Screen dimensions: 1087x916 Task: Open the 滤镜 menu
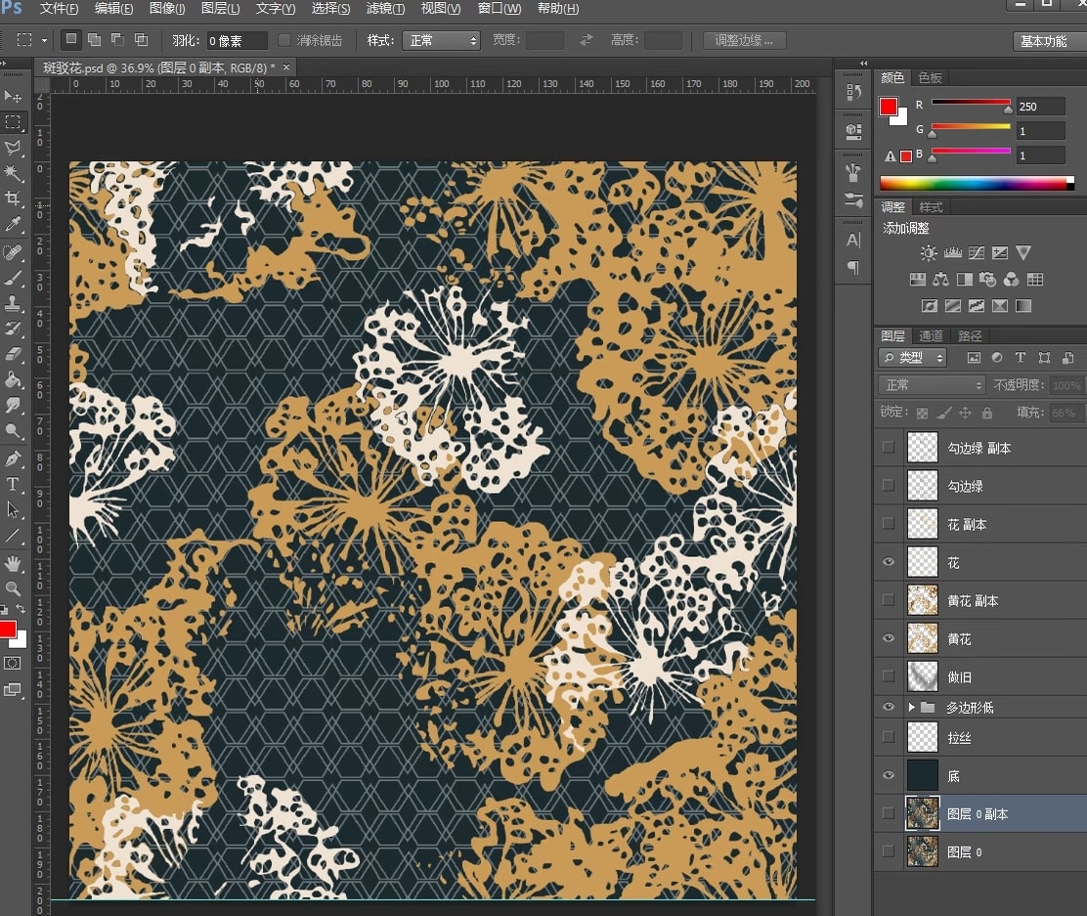385,9
